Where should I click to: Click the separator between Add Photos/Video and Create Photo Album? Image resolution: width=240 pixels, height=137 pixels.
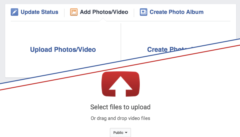point(134,13)
